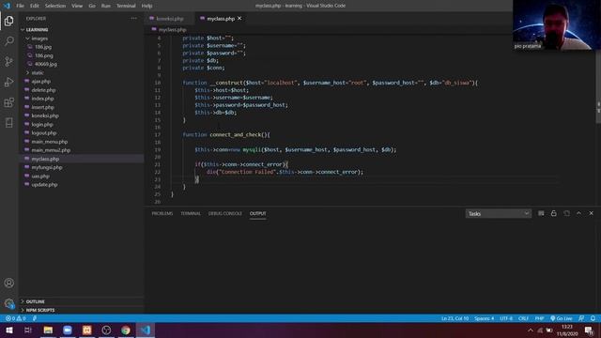The width and height of the screenshot is (601, 338).
Task: Click the PHP language mode indicator
Action: point(539,318)
